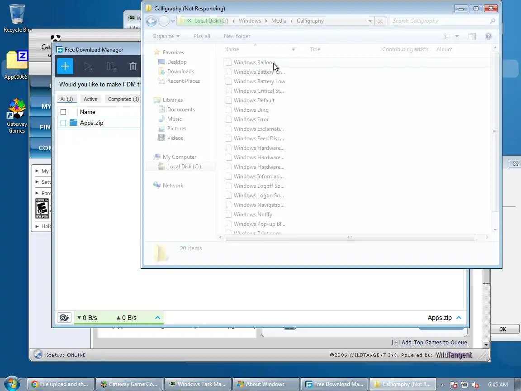Screen dimensions: 521x391
Task: Click the pause download icon in FDM
Action: point(111,67)
